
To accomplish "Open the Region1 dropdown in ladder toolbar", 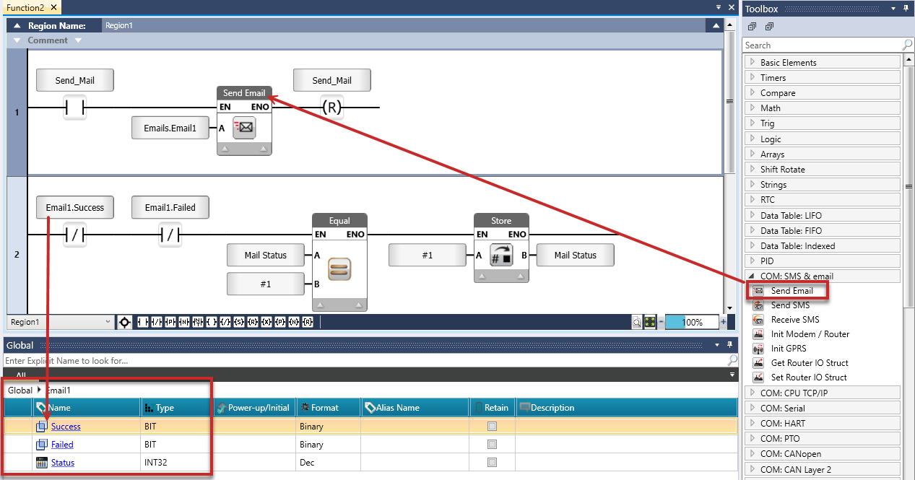I will 60,322.
